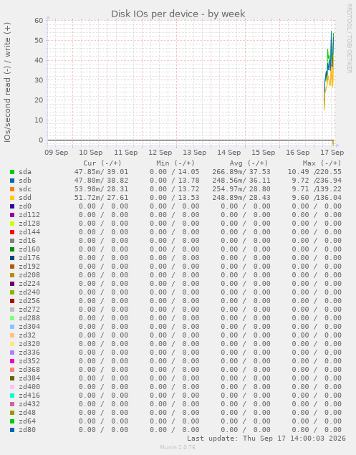Click the green sda legend swatch
The width and height of the screenshot is (356, 455).
(x=12, y=172)
